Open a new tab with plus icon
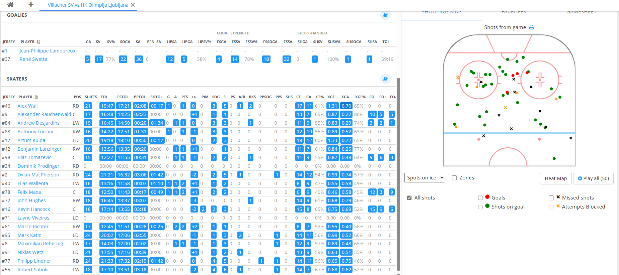Image resolution: width=619 pixels, height=275 pixels. (x=31, y=5)
